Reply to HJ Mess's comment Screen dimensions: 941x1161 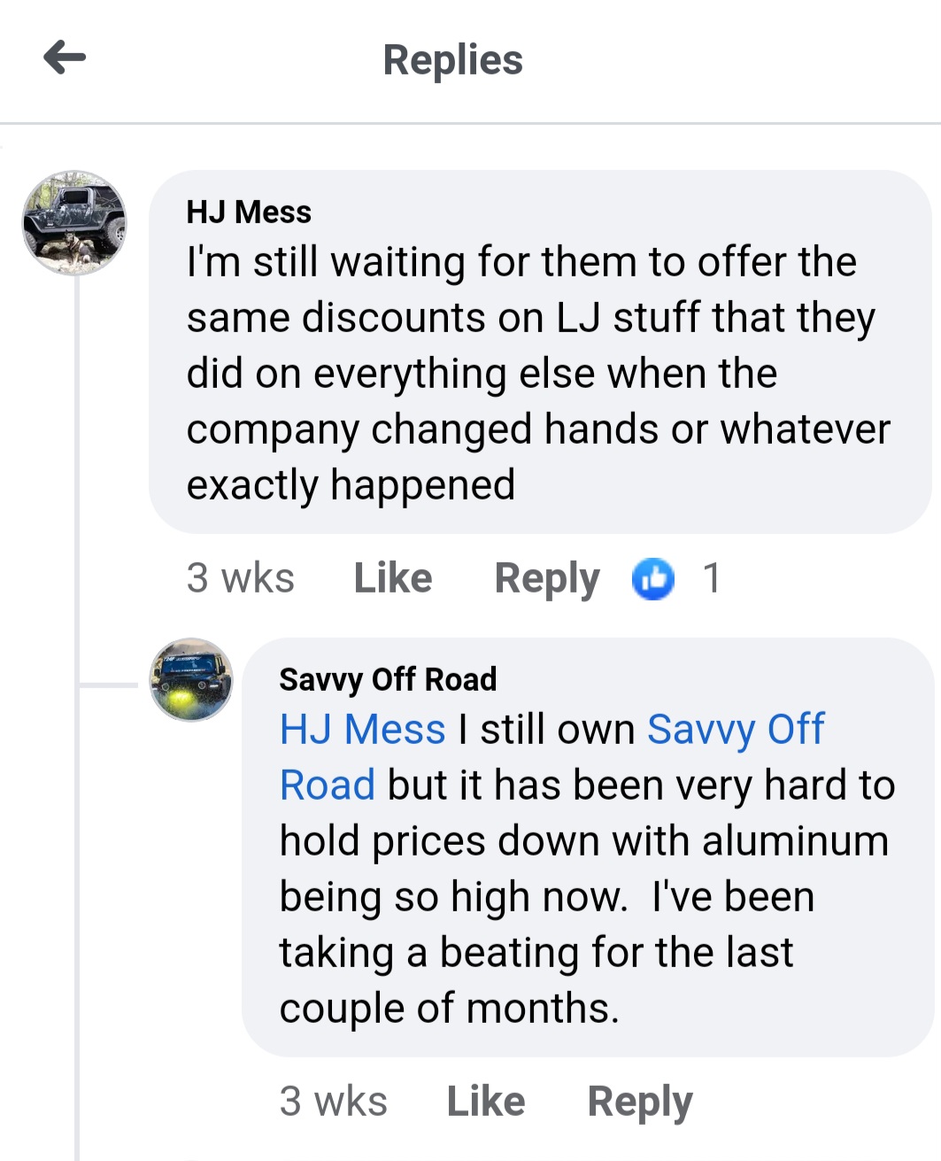pos(546,578)
